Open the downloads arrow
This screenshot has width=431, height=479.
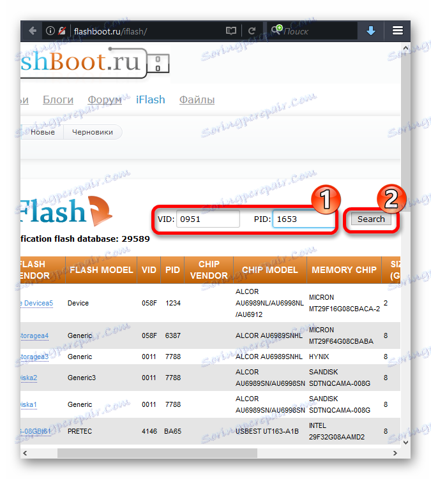click(371, 31)
